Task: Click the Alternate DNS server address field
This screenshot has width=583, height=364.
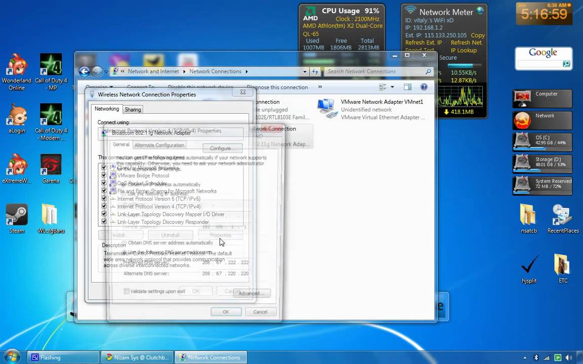Action: [x=225, y=274]
